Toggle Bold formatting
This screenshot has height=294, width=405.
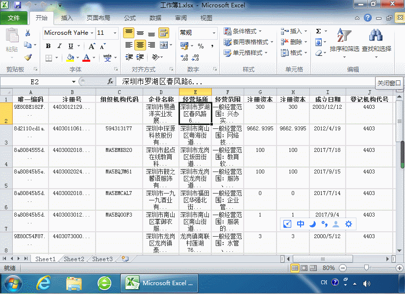[x=49, y=46]
